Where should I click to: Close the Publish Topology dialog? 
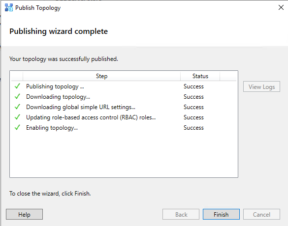coord(281,7)
